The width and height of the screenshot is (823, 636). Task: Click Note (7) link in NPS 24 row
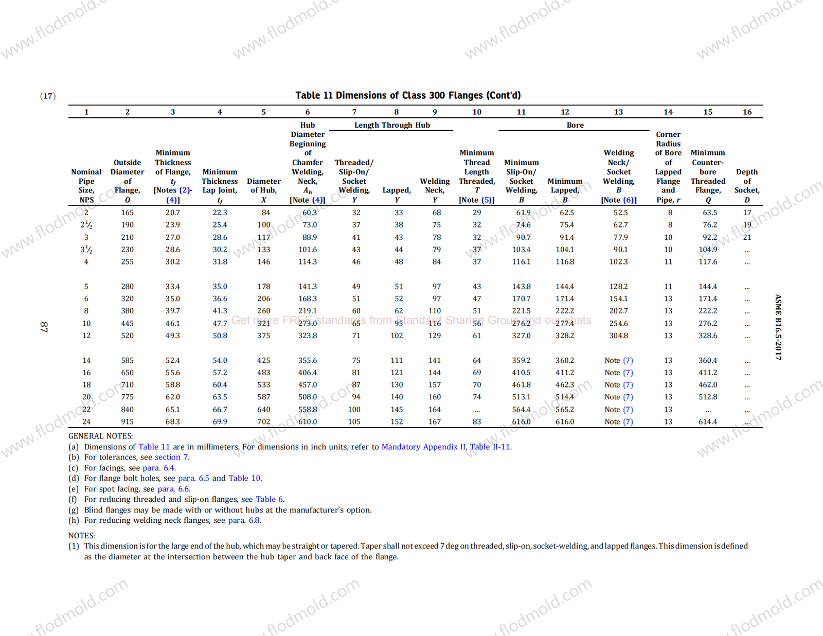click(628, 422)
